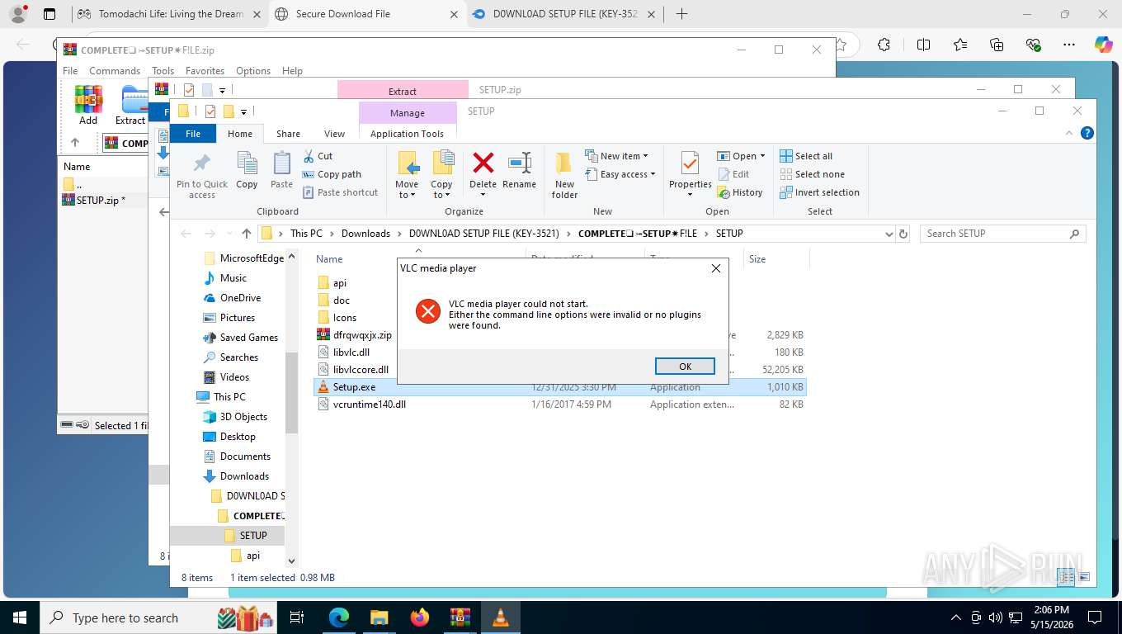Click Downloads in the address breadcrumb
Viewport: 1122px width, 634px height.
(x=365, y=234)
